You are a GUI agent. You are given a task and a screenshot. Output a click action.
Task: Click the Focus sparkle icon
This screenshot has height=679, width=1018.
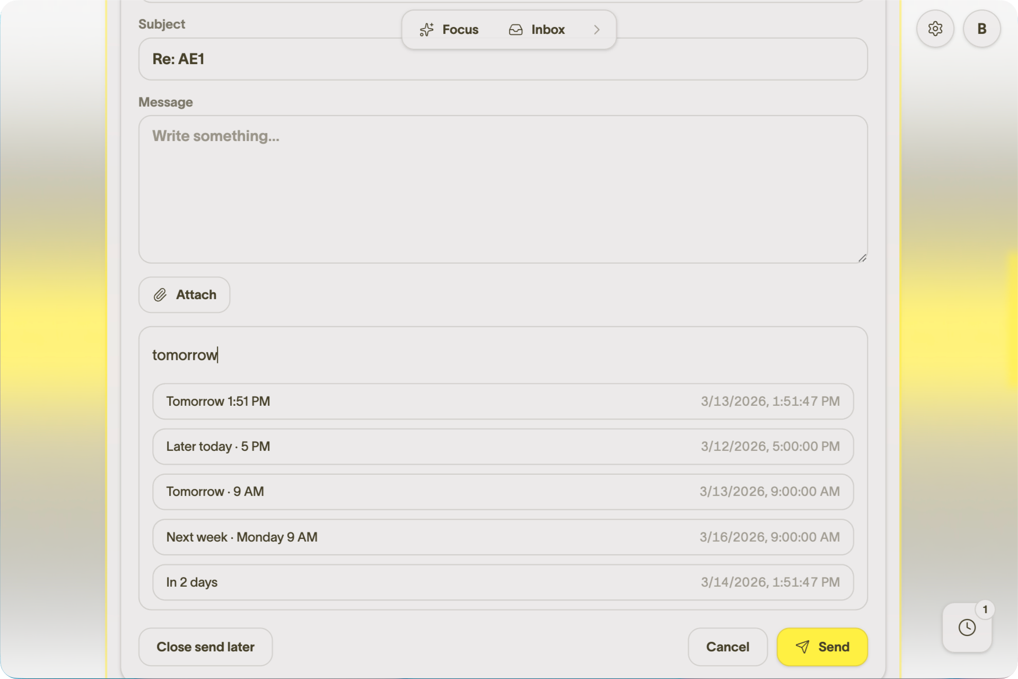[427, 30]
